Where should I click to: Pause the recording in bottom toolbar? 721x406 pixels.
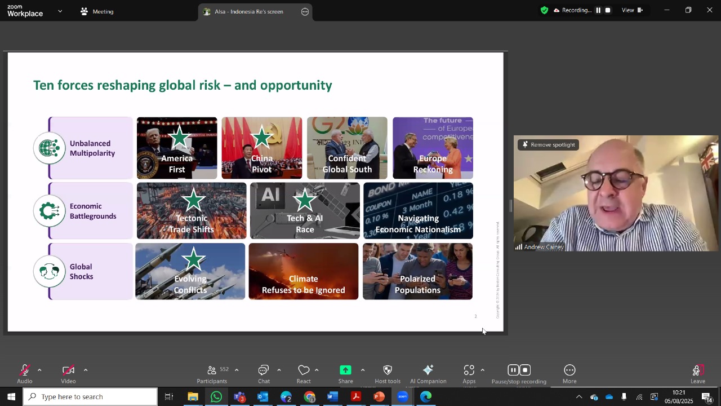(x=513, y=370)
